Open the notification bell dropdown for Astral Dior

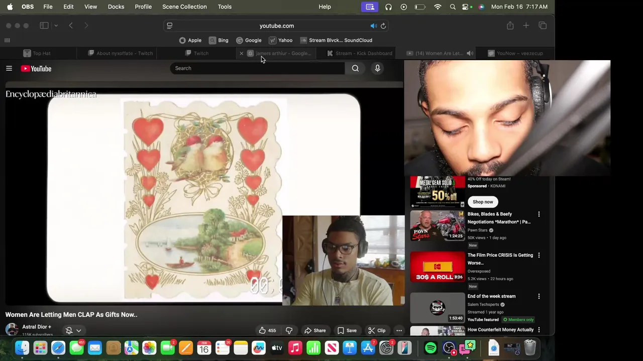pyautogui.click(x=74, y=330)
